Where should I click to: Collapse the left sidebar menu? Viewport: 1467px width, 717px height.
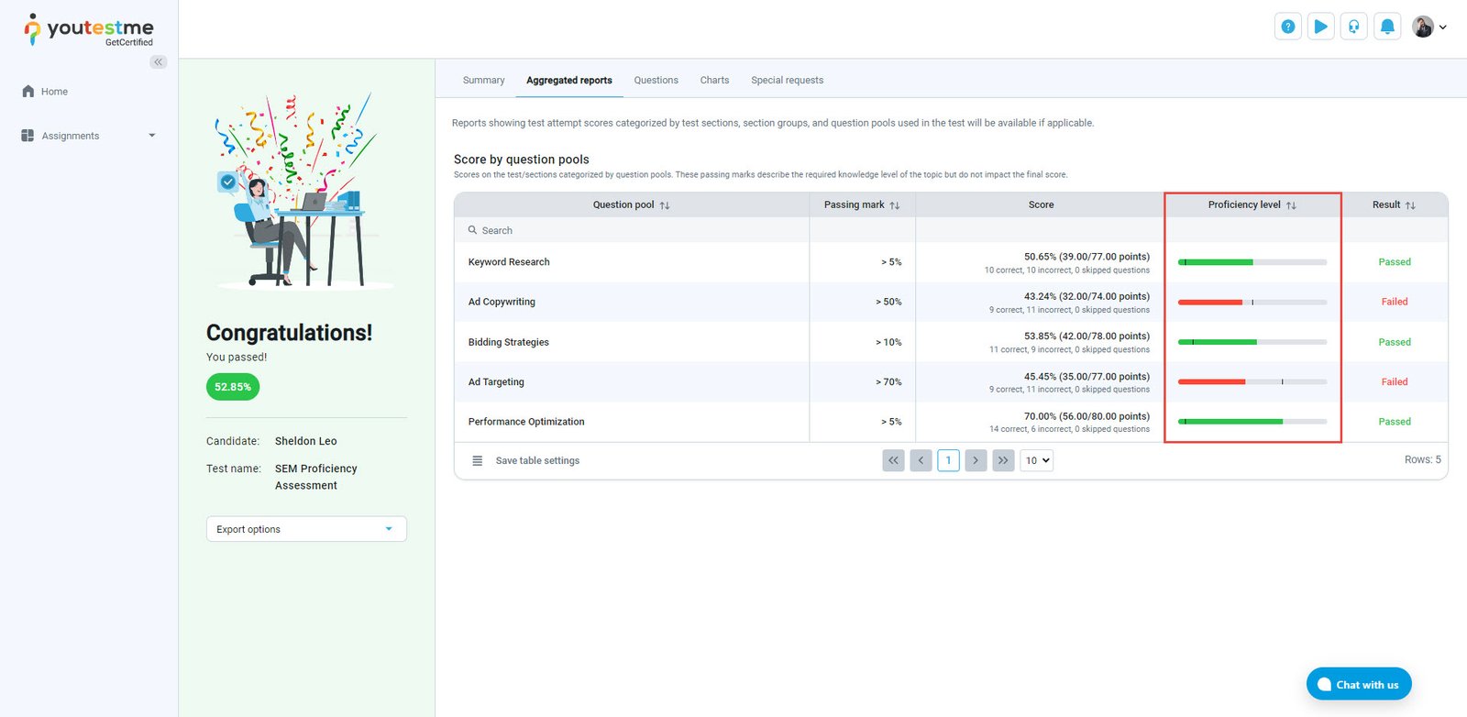click(x=159, y=62)
